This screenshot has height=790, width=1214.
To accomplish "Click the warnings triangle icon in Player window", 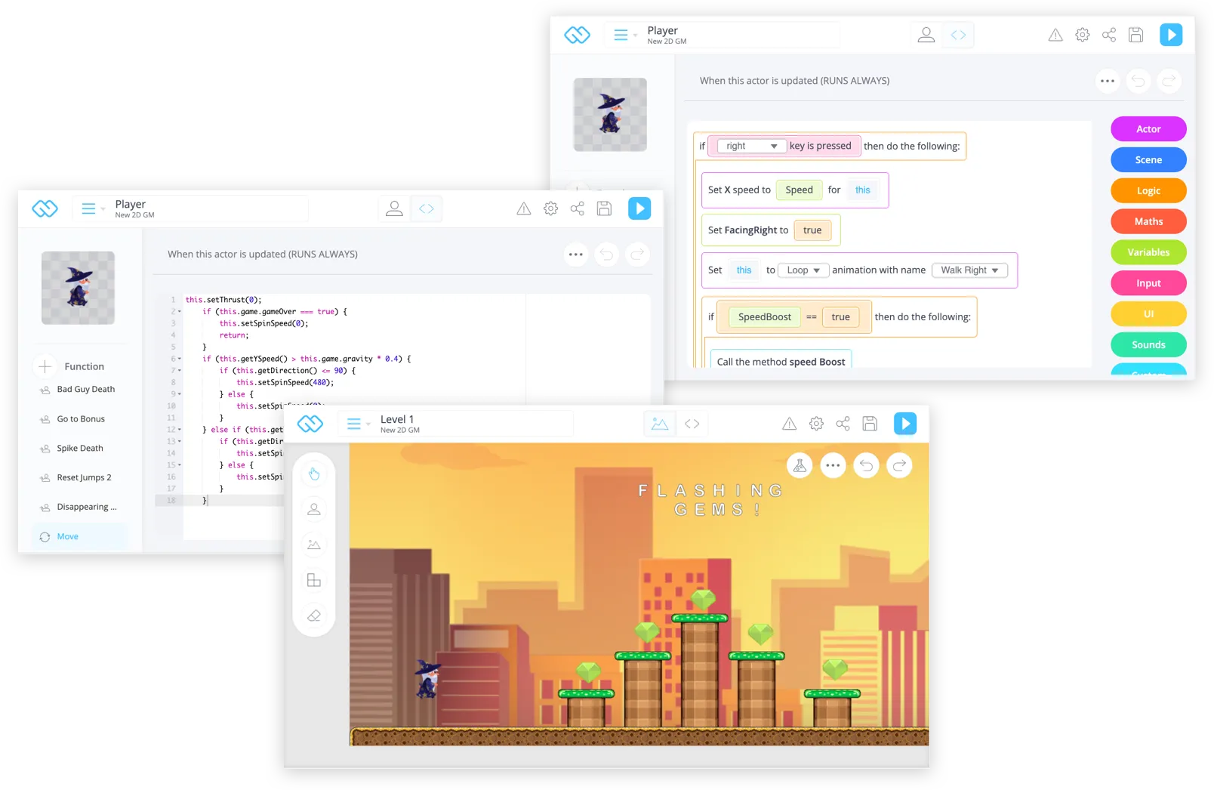I will pyautogui.click(x=1055, y=35).
